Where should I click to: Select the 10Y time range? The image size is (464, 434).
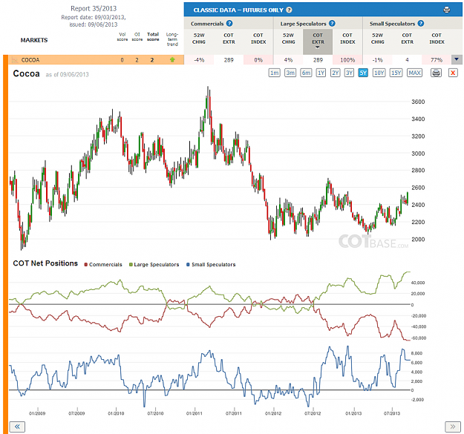click(379, 73)
